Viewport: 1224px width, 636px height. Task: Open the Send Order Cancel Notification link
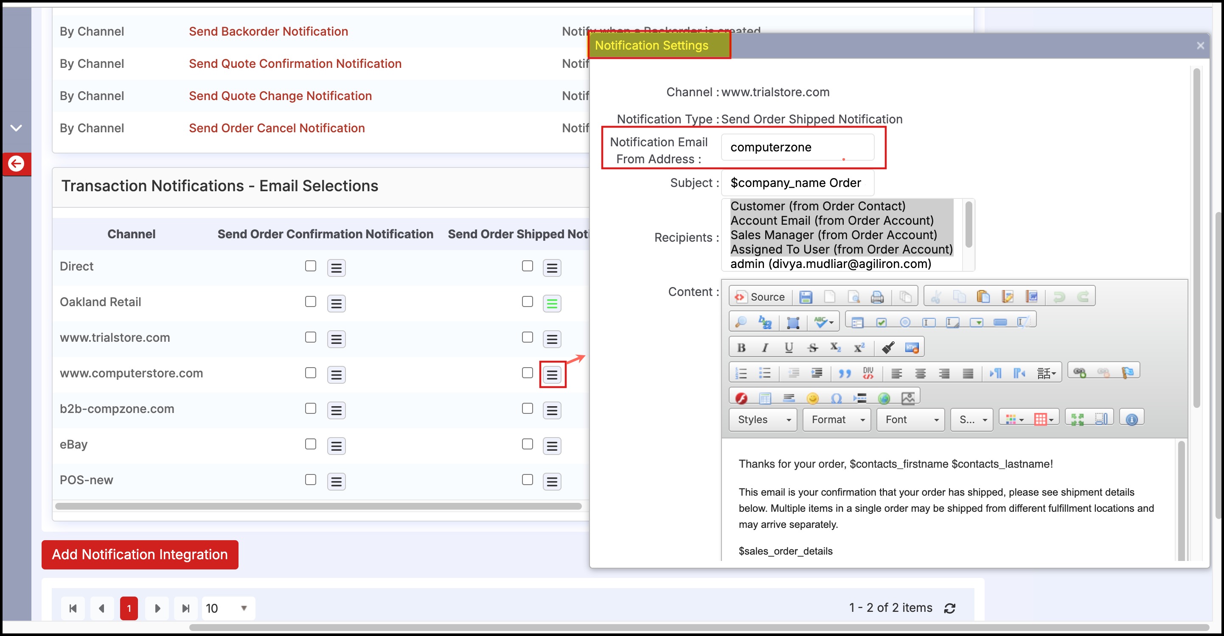pos(277,128)
